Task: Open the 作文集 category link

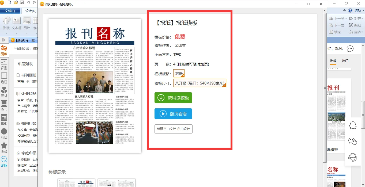Action: [22, 130]
